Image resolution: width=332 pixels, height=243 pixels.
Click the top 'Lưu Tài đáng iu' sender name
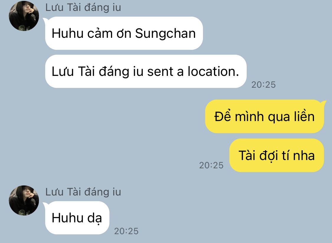pos(83,7)
